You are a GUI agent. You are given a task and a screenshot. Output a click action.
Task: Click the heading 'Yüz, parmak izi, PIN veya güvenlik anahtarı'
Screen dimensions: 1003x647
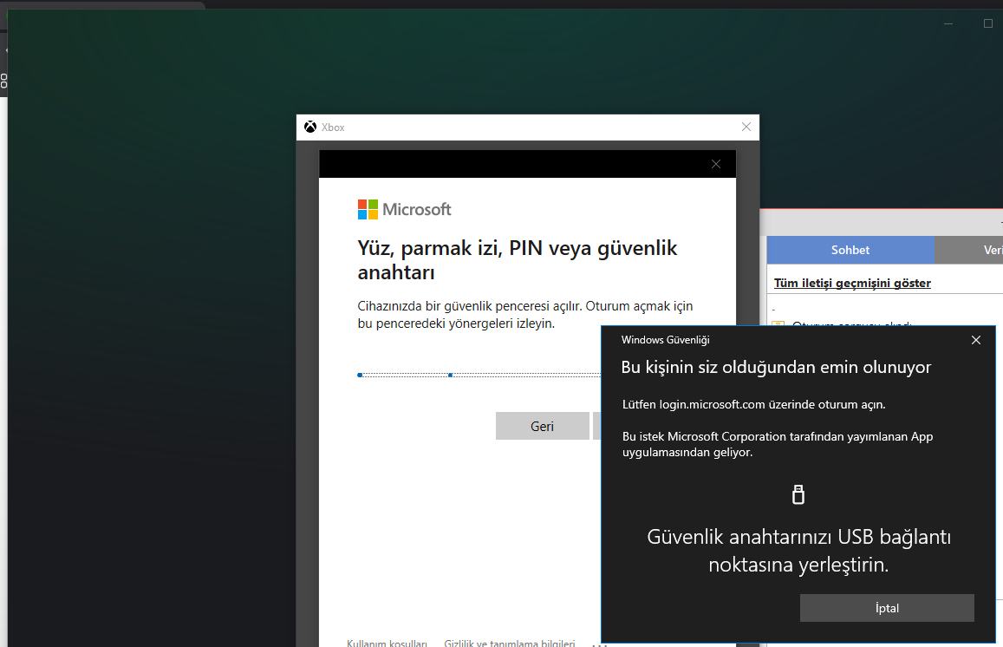tap(517, 260)
